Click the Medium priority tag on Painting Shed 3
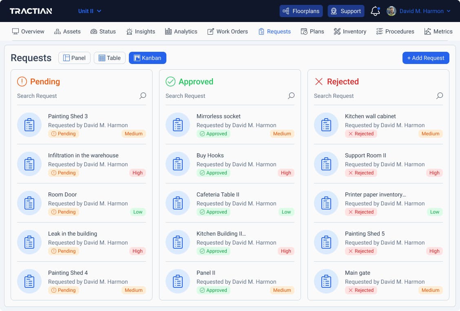 (133, 134)
